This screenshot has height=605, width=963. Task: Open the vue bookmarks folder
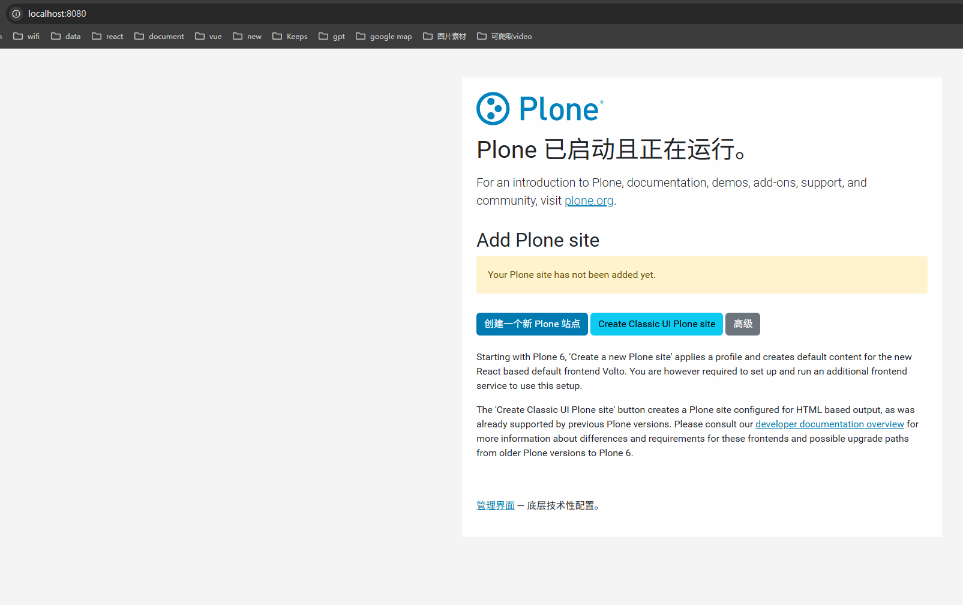click(x=208, y=36)
